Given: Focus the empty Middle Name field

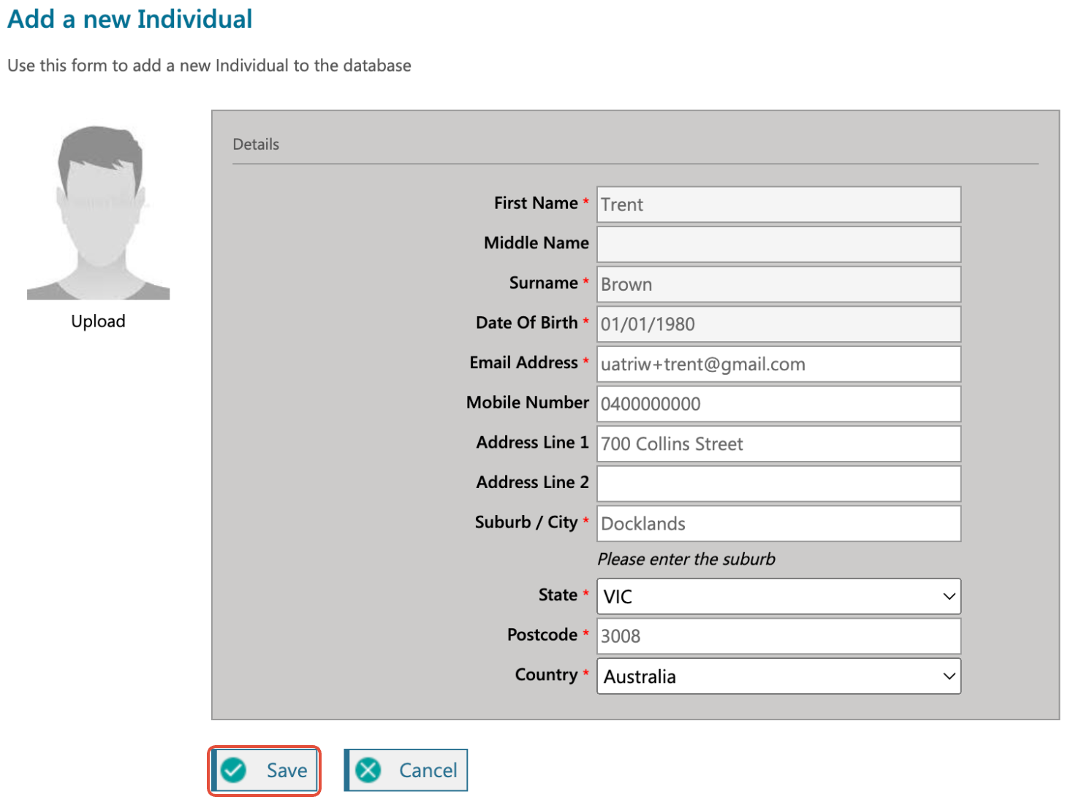Looking at the screenshot, I should 778,244.
